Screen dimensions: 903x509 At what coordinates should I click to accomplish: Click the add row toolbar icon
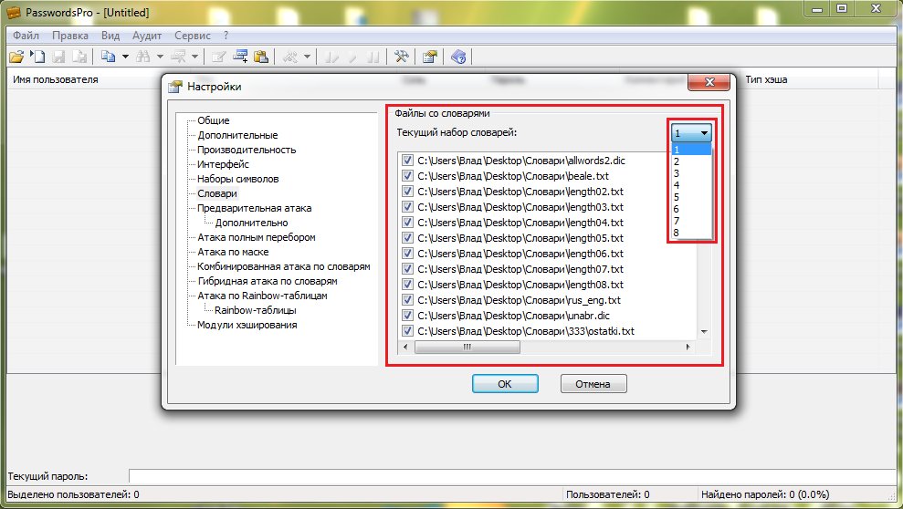click(241, 57)
